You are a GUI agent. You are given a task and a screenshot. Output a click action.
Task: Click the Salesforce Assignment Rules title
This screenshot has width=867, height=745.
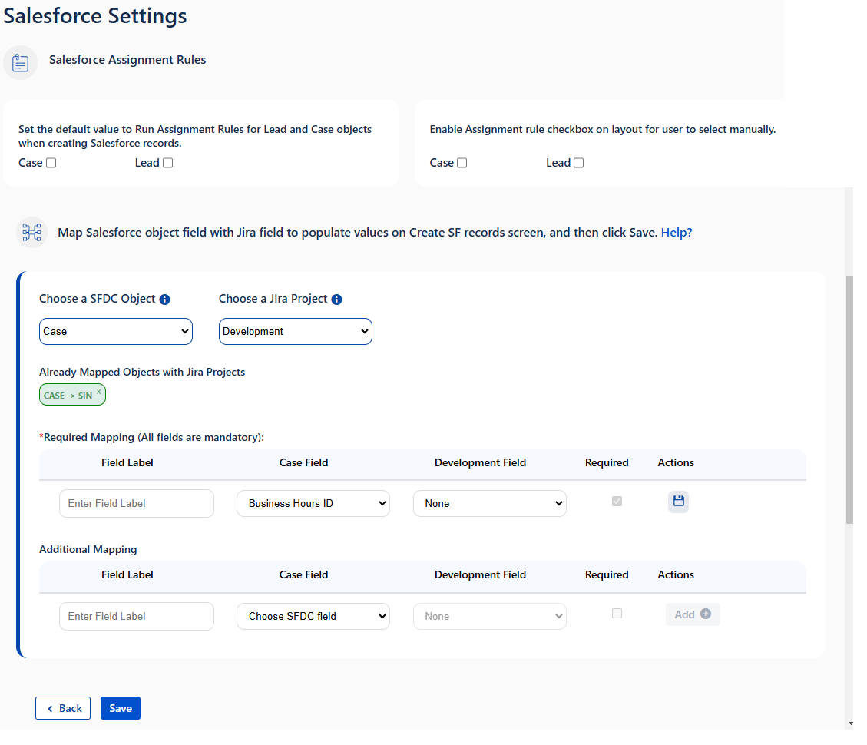point(127,60)
